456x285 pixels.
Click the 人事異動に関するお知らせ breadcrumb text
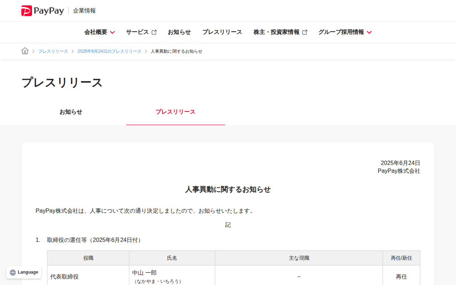coord(176,51)
